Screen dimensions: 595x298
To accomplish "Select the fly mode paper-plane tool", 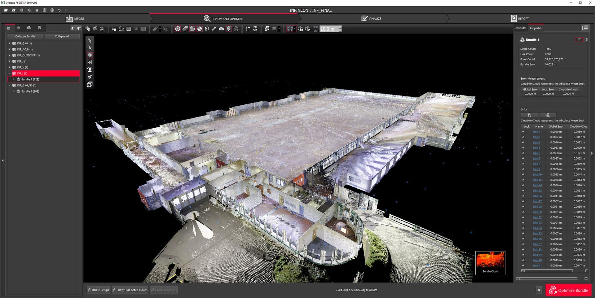I will click(x=90, y=77).
